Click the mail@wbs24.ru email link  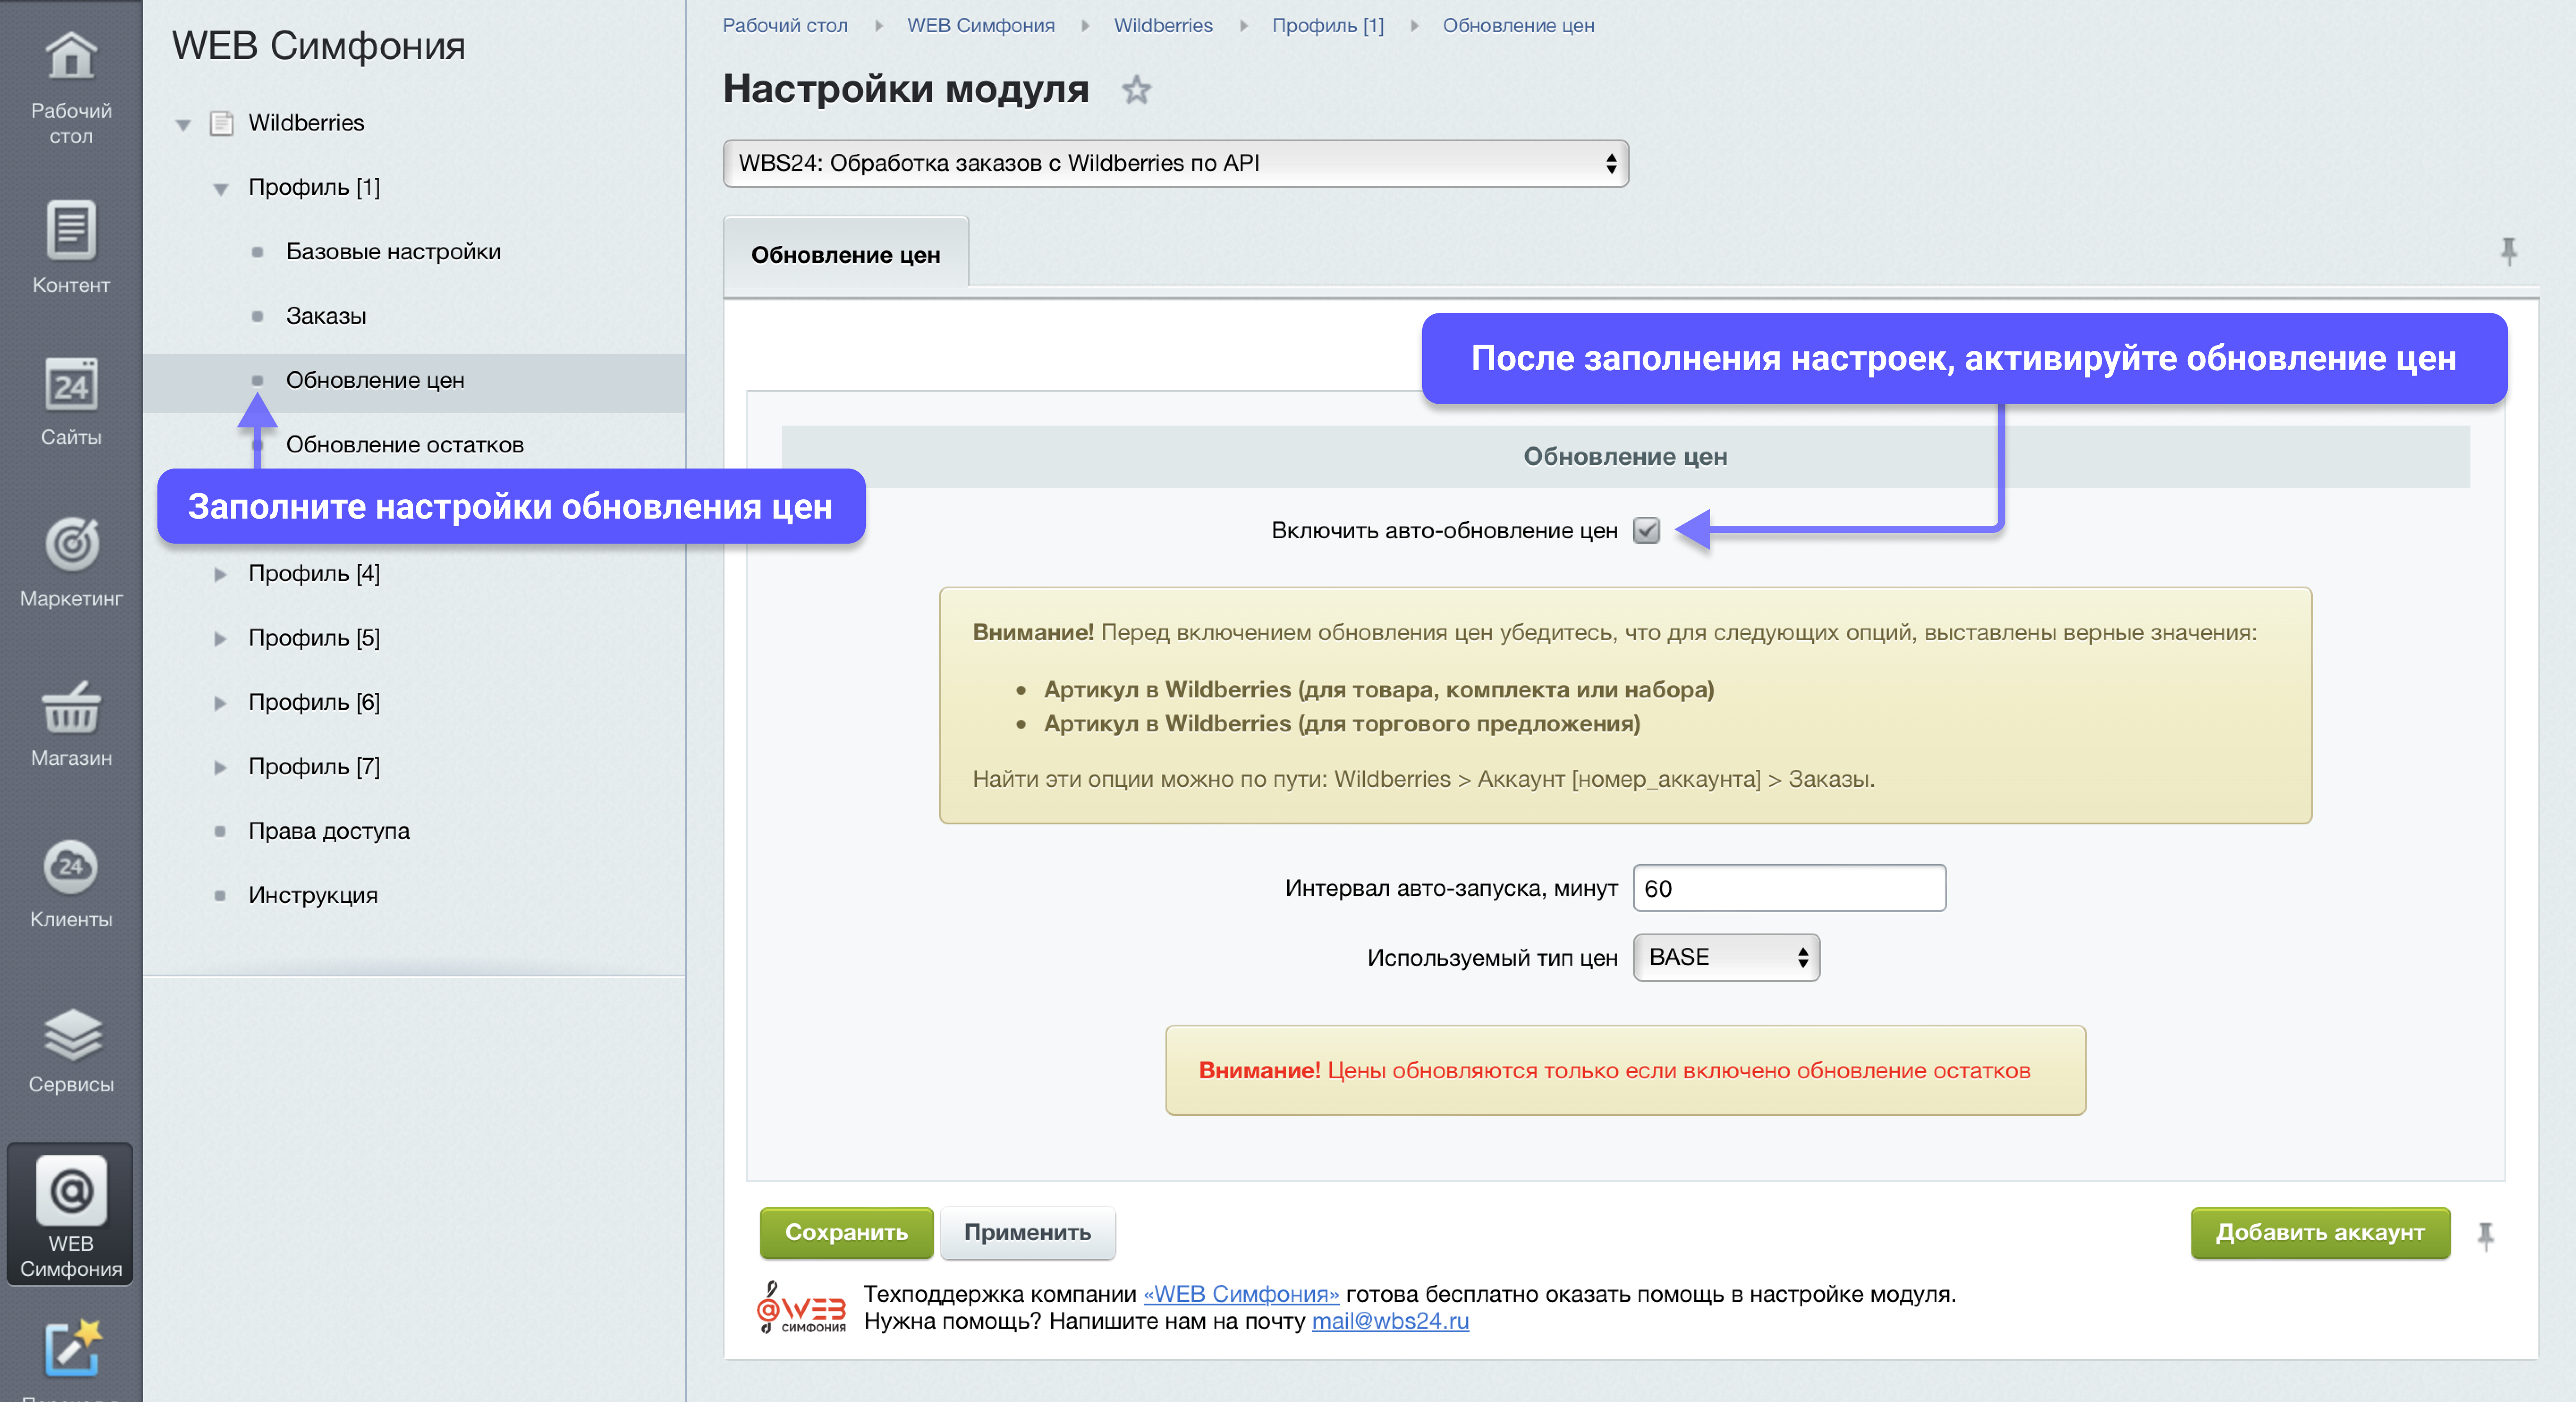[x=1389, y=1321]
